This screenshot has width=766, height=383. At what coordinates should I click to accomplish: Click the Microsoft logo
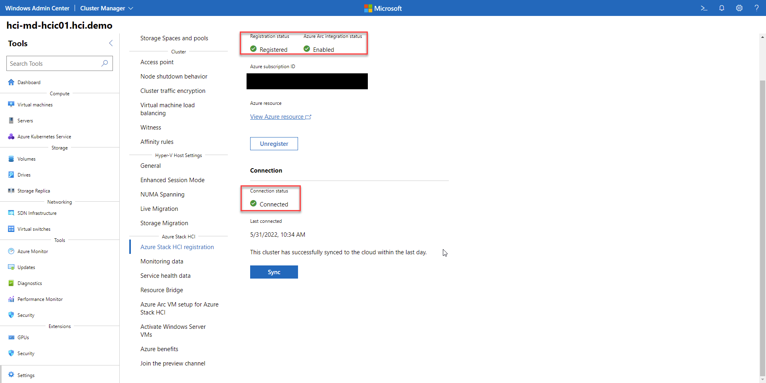383,8
